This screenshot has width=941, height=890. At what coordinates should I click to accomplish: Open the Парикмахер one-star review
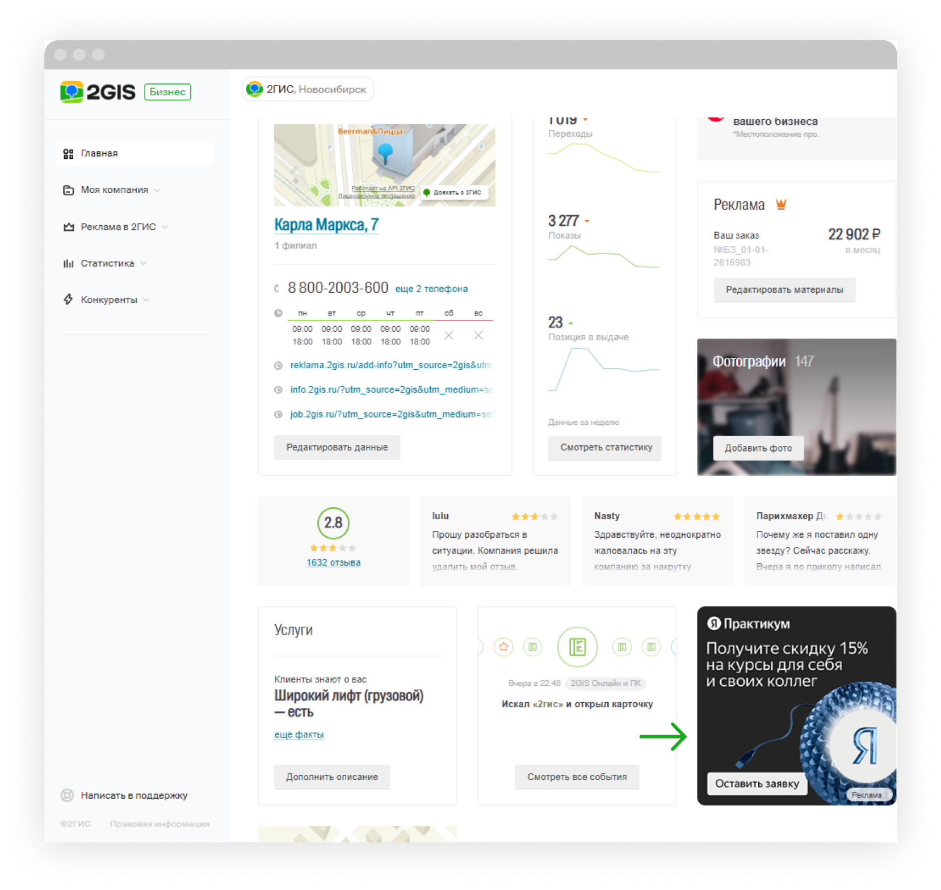820,541
